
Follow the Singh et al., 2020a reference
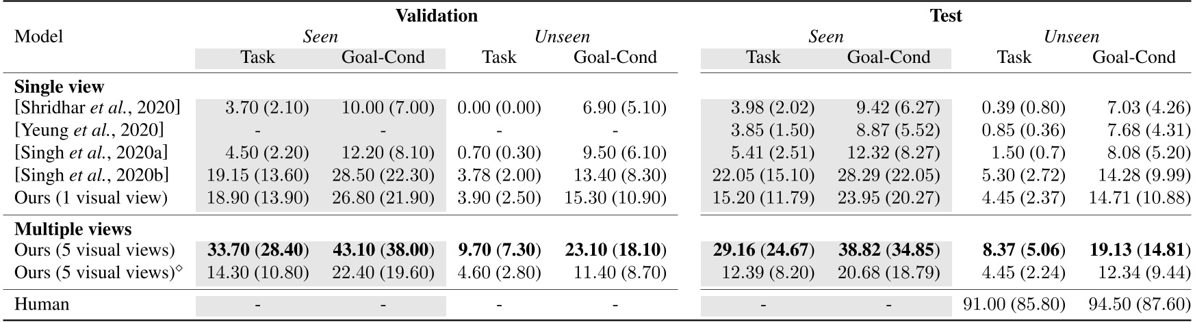tap(92, 152)
